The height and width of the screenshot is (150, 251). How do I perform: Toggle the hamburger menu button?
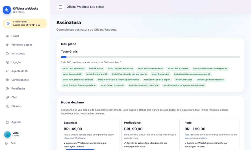[60, 7]
